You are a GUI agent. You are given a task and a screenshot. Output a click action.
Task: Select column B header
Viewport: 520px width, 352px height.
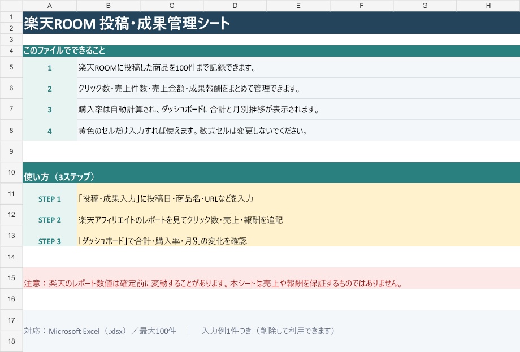[x=109, y=6]
